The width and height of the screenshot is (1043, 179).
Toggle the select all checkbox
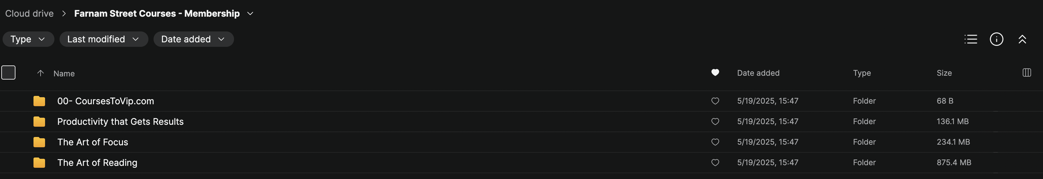(x=8, y=72)
